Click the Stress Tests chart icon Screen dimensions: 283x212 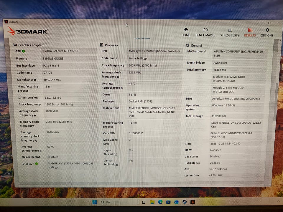coord(230,30)
